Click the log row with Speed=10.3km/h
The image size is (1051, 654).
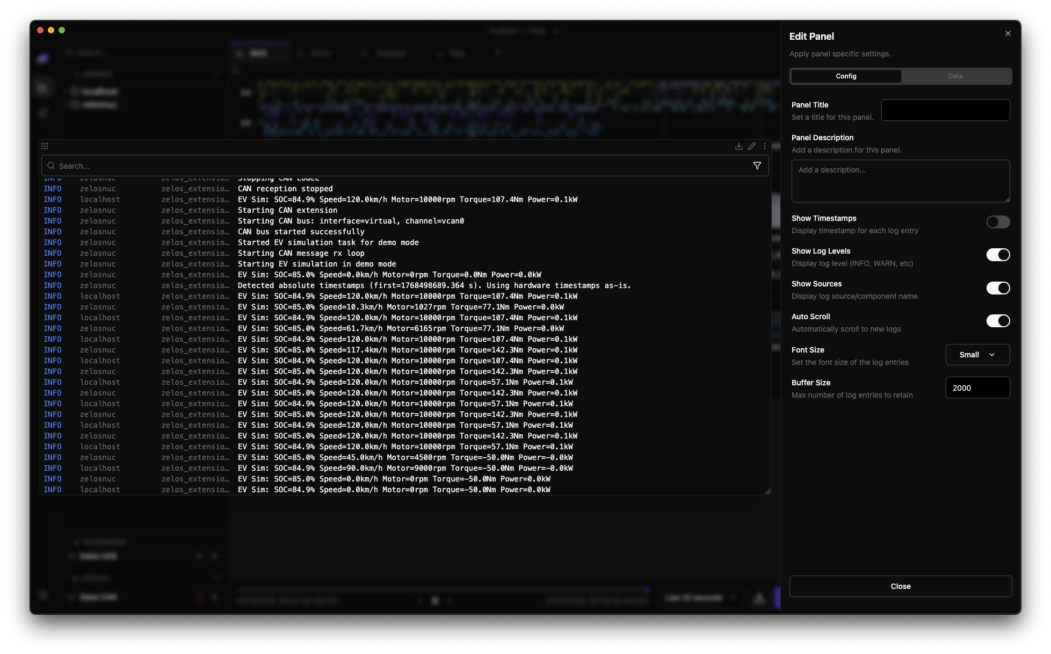[405, 307]
